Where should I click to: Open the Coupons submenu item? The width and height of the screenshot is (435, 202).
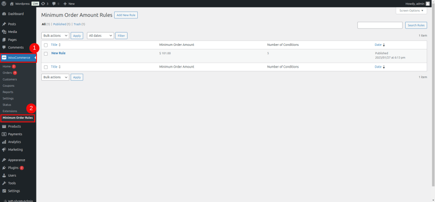(x=8, y=85)
